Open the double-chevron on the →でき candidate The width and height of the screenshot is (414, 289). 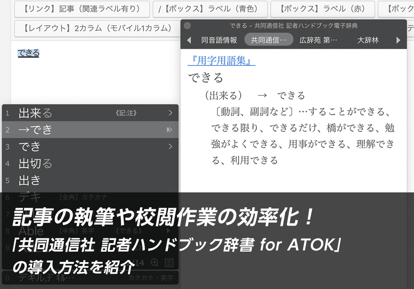(169, 129)
